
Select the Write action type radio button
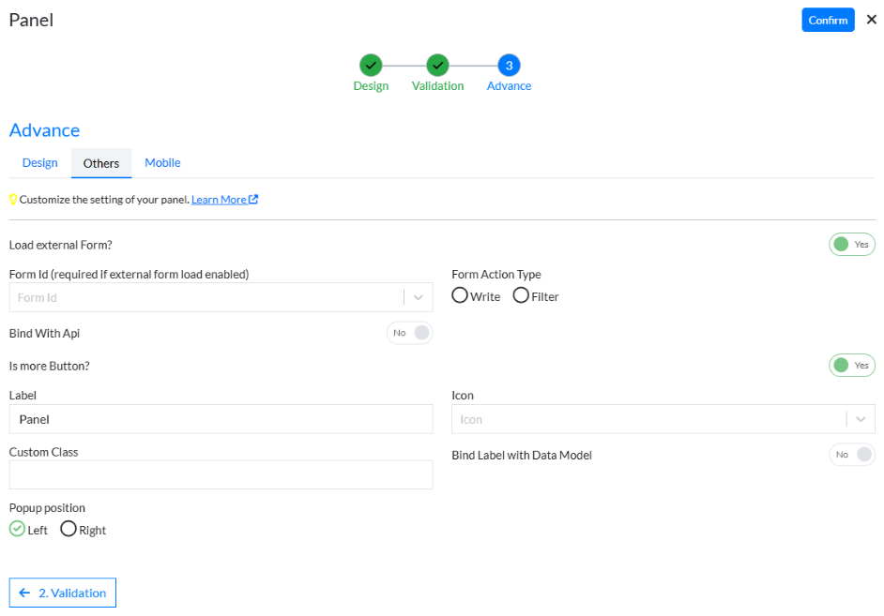459,295
